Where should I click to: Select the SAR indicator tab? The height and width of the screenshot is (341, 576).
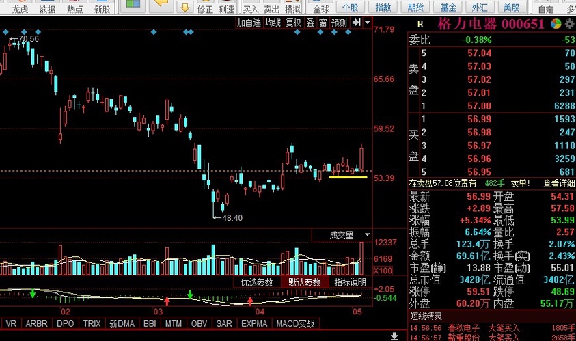pos(224,324)
